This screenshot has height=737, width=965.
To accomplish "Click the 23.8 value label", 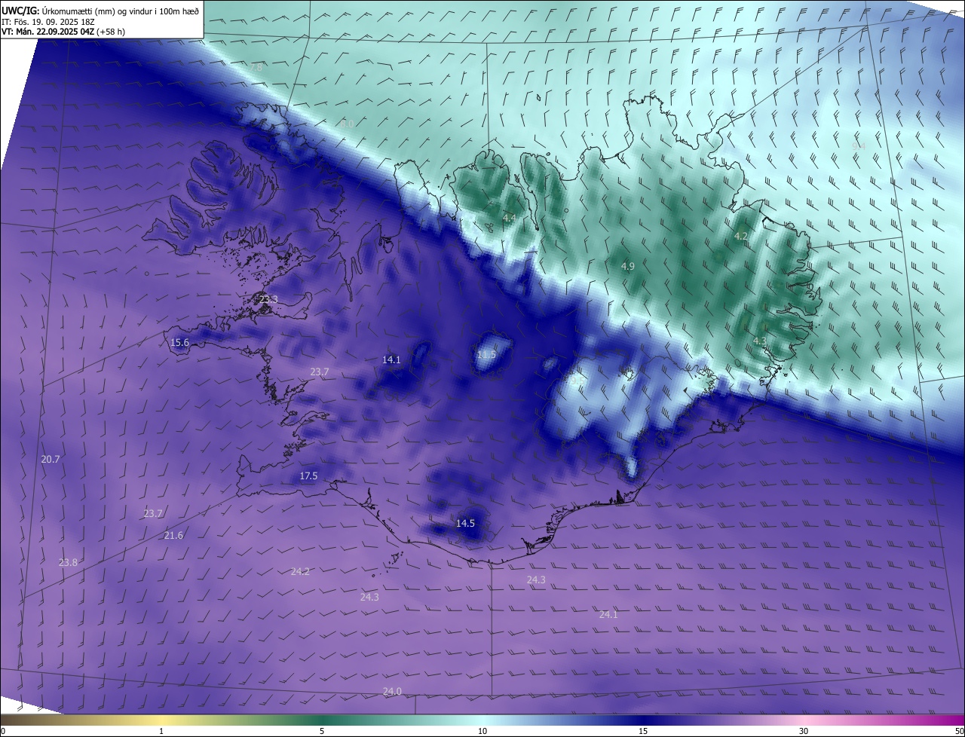I will click(x=68, y=562).
